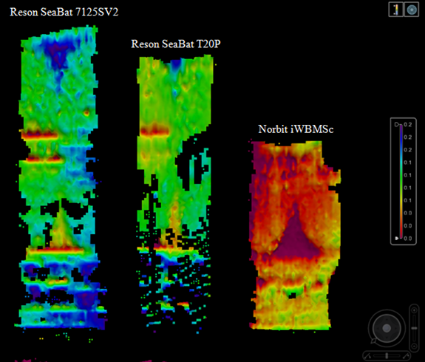
Task: Pan left using navigation wheel arrow
Action: [x=378, y=329]
